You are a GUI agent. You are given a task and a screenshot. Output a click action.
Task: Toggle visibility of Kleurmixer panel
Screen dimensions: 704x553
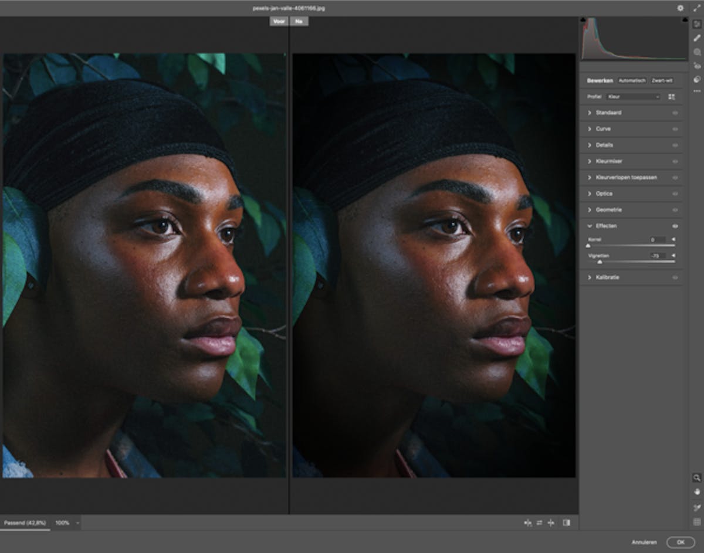click(x=675, y=161)
